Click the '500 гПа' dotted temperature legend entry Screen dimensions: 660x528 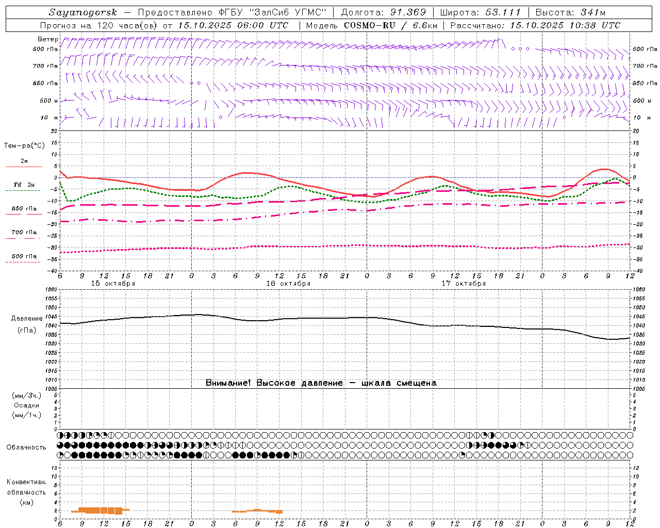pos(24,256)
